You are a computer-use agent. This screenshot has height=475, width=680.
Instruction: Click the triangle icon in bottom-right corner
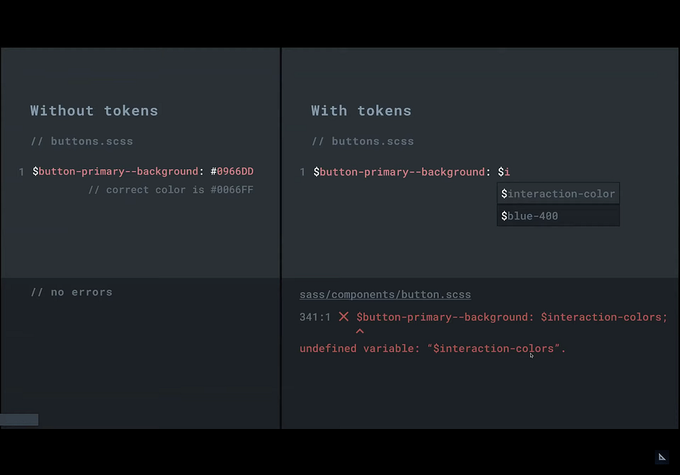662,457
